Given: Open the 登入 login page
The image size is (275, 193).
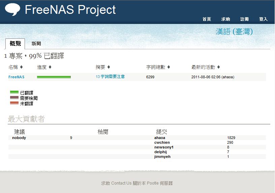Looking at the screenshot, I should click(263, 19).
